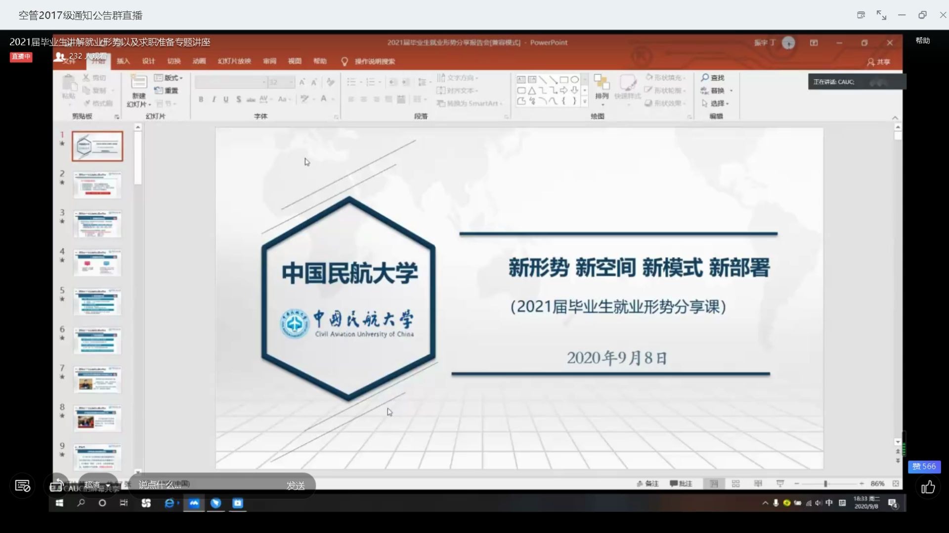
Task: Toggle the numbered list button
Action: click(370, 82)
